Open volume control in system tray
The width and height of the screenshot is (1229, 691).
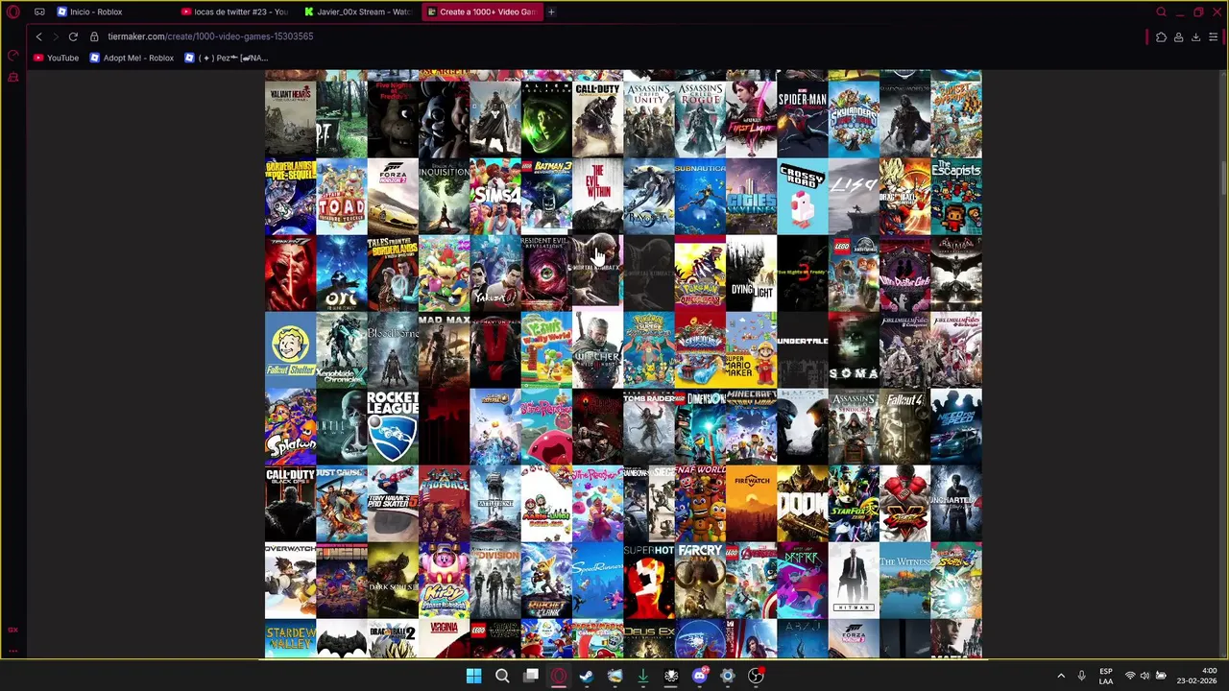1145,676
